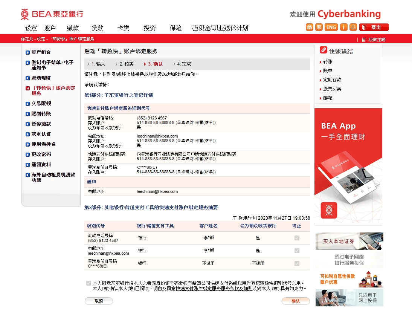The image size is (412, 315).
Task: Open 交易限额 in left sidebar
Action: [x=41, y=104]
